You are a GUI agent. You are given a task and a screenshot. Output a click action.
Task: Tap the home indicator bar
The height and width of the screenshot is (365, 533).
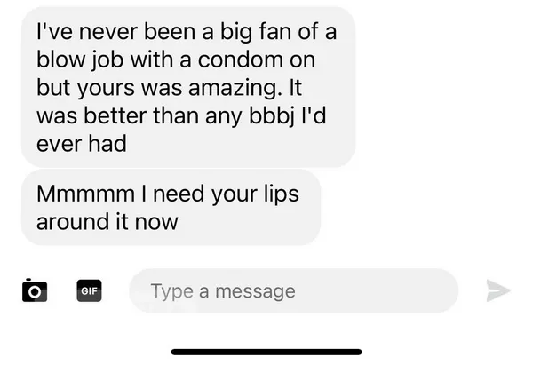click(266, 352)
